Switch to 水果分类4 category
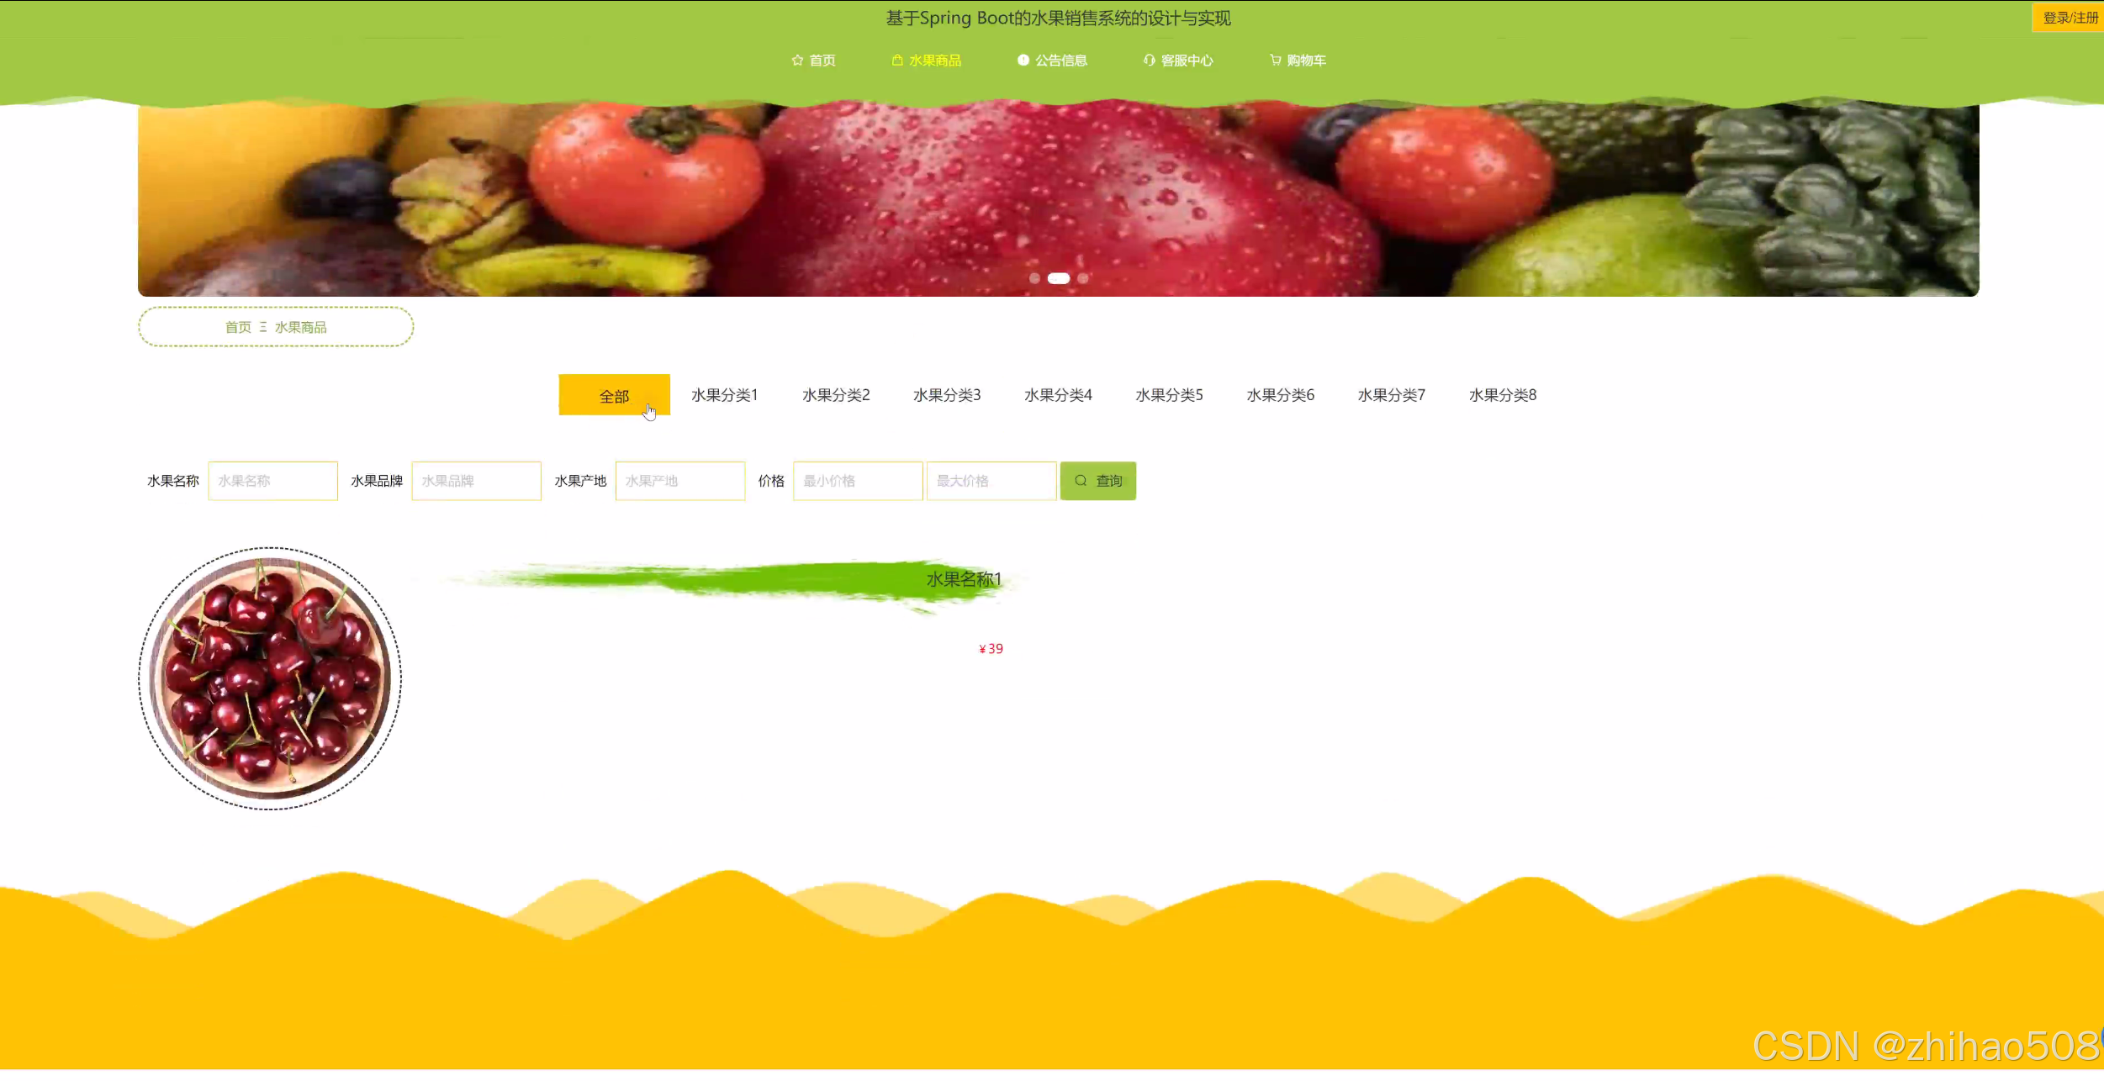Image resolution: width=2104 pixels, height=1081 pixels. coord(1058,395)
